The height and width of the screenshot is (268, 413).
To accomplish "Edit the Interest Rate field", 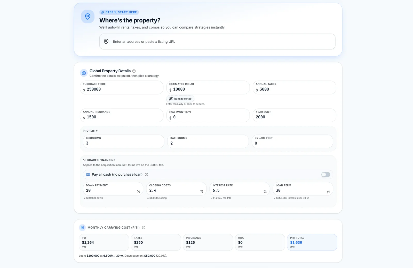I will pyautogui.click(x=240, y=189).
